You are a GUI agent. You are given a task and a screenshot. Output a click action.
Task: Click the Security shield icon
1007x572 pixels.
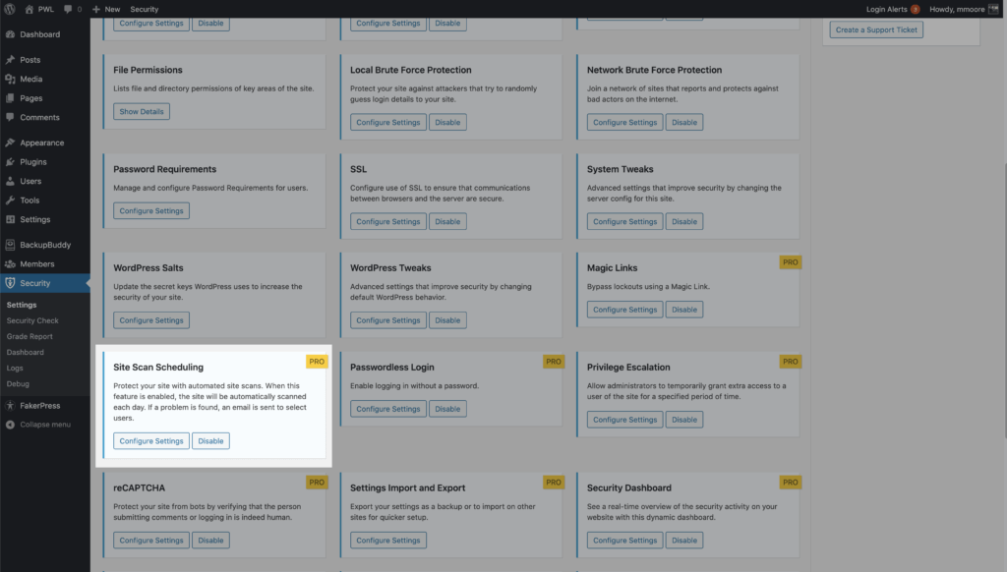(x=10, y=283)
